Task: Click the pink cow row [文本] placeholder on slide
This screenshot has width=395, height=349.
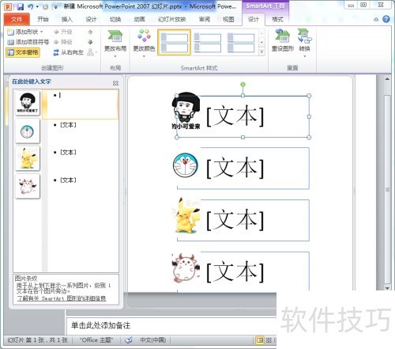Action: (235, 271)
